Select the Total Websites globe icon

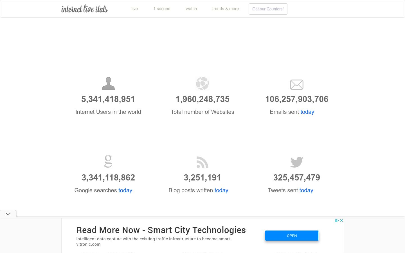(202, 83)
